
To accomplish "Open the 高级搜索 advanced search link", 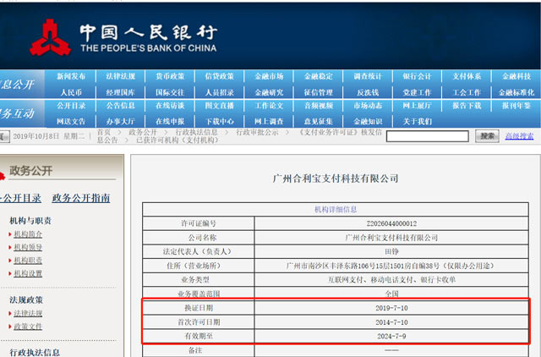I will 519,136.
